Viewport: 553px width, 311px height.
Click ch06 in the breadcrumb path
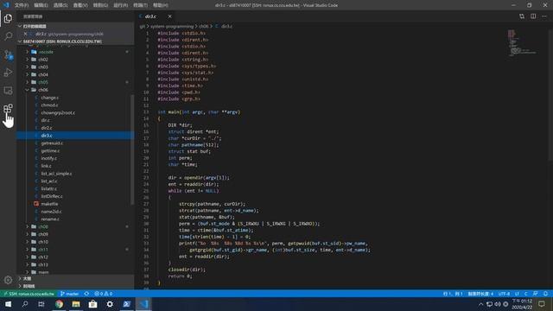click(204, 26)
